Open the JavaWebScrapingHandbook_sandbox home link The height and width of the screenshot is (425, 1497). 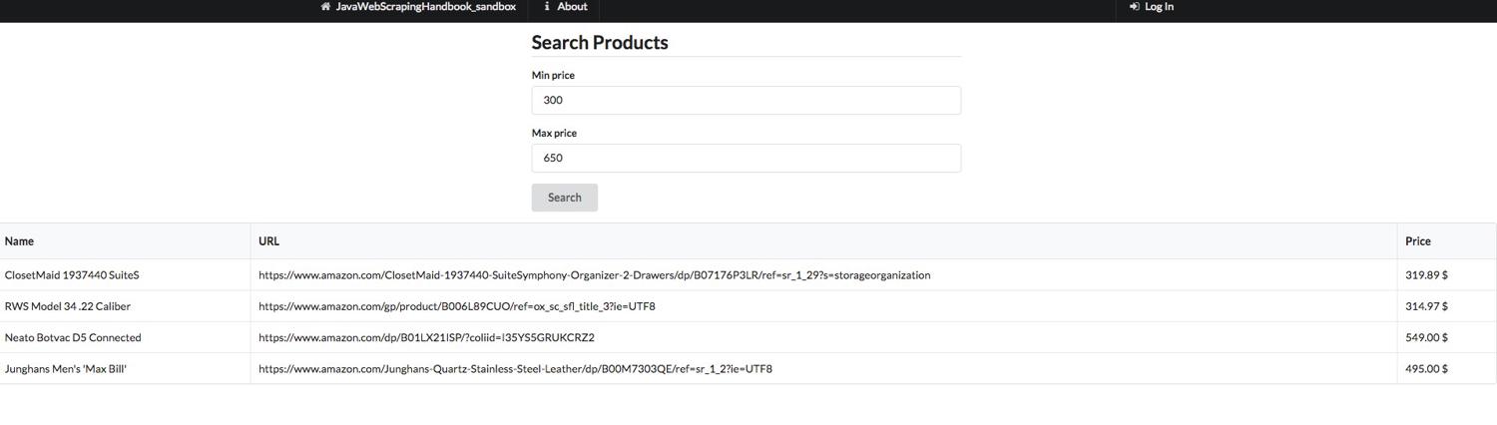[x=418, y=7]
